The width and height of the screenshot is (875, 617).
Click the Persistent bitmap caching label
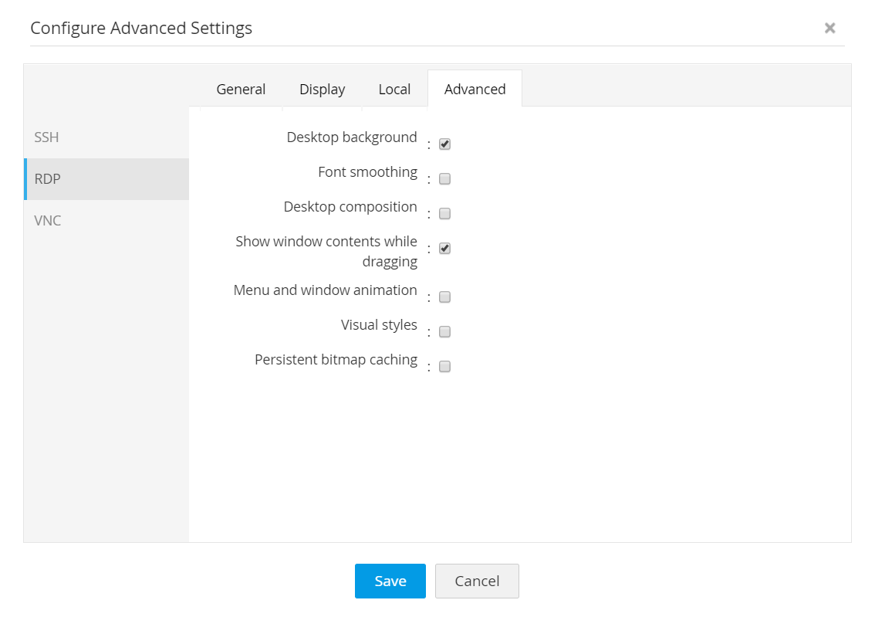(336, 360)
